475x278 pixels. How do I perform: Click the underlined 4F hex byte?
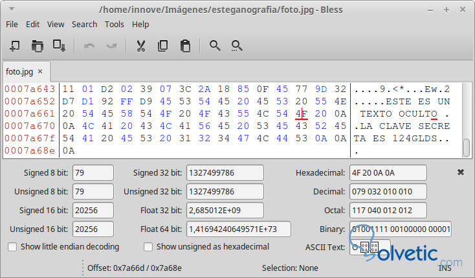click(302, 113)
